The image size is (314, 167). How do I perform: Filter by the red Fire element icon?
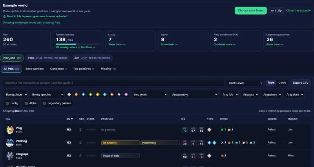point(76,94)
